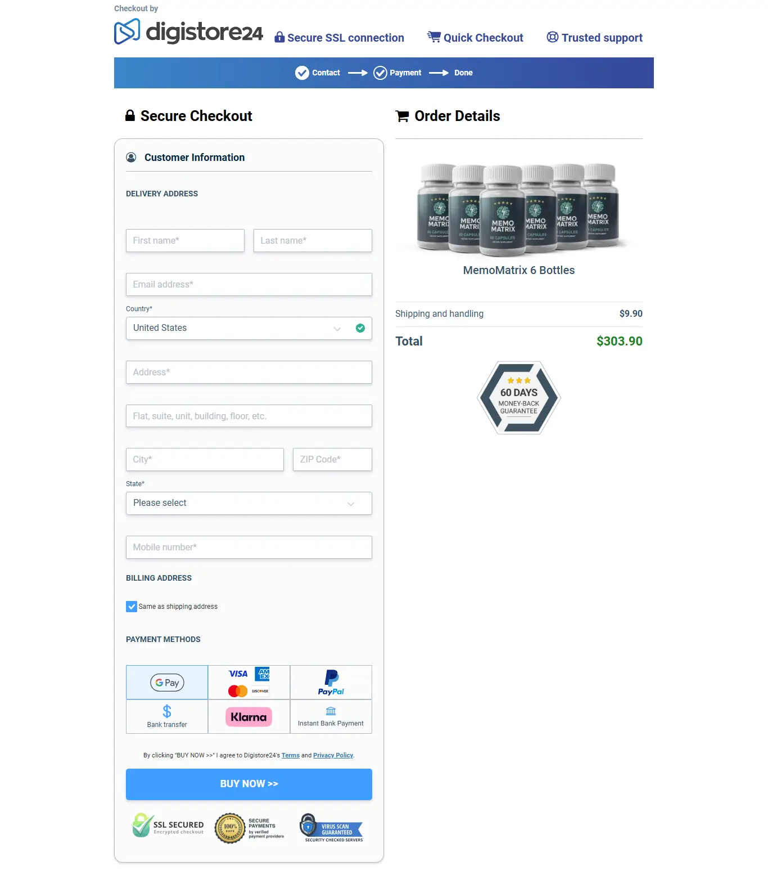Screen dimensions: 768x884
Task: Choose PayPal as payment method
Action: pyautogui.click(x=331, y=683)
